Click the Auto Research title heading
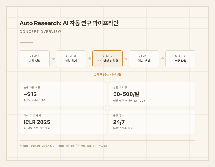Image resolution: width=215 pixels, height=167 pixels. [x=69, y=23]
